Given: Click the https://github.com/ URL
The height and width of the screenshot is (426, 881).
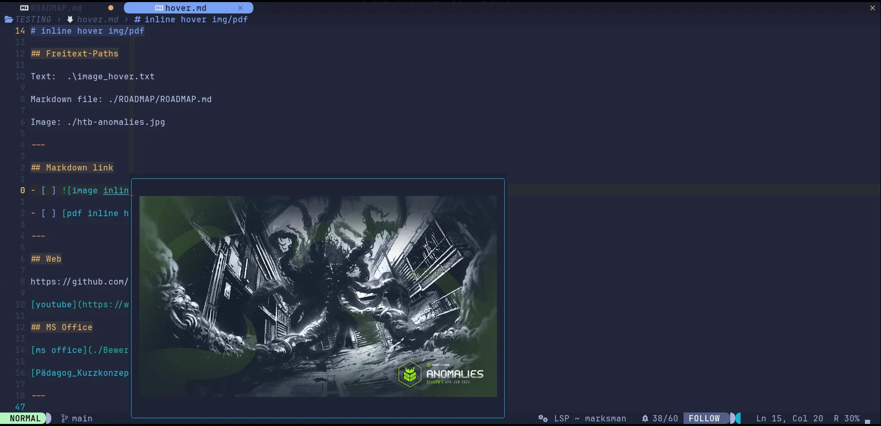Looking at the screenshot, I should click(x=80, y=281).
